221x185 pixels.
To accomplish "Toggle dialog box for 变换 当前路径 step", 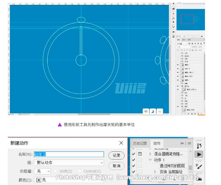I will pyautogui.click(x=140, y=172).
